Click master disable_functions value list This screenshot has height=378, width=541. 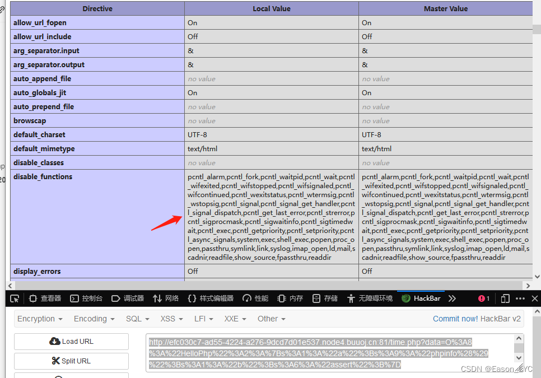pyautogui.click(x=445, y=217)
